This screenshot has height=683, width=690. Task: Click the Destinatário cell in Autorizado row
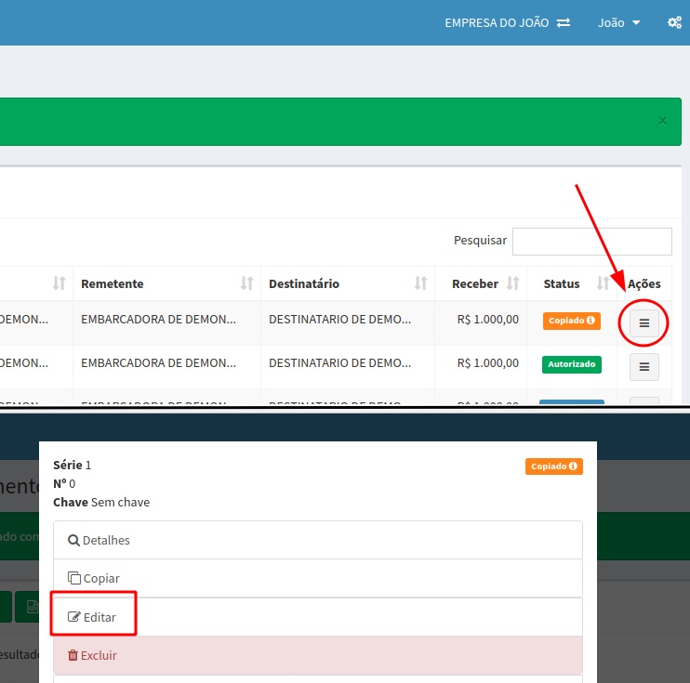tap(339, 362)
